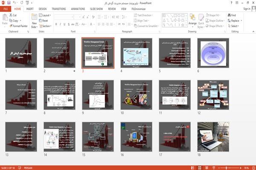Open the Layout dropdown
Viewport: 256px width, 170px height.
tap(45, 15)
